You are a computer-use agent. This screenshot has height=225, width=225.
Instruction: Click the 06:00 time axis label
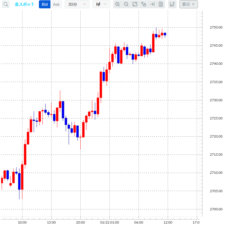[x=139, y=222]
